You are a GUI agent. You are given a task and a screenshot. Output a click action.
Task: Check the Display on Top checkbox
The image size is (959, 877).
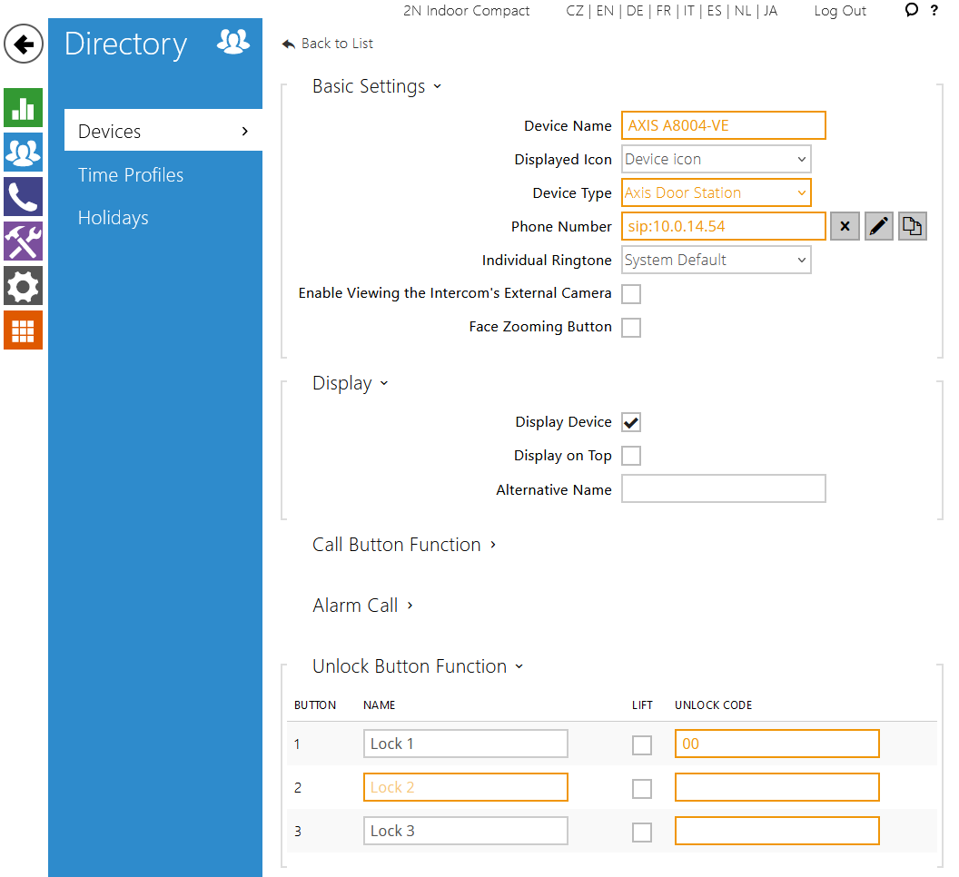[x=631, y=456]
